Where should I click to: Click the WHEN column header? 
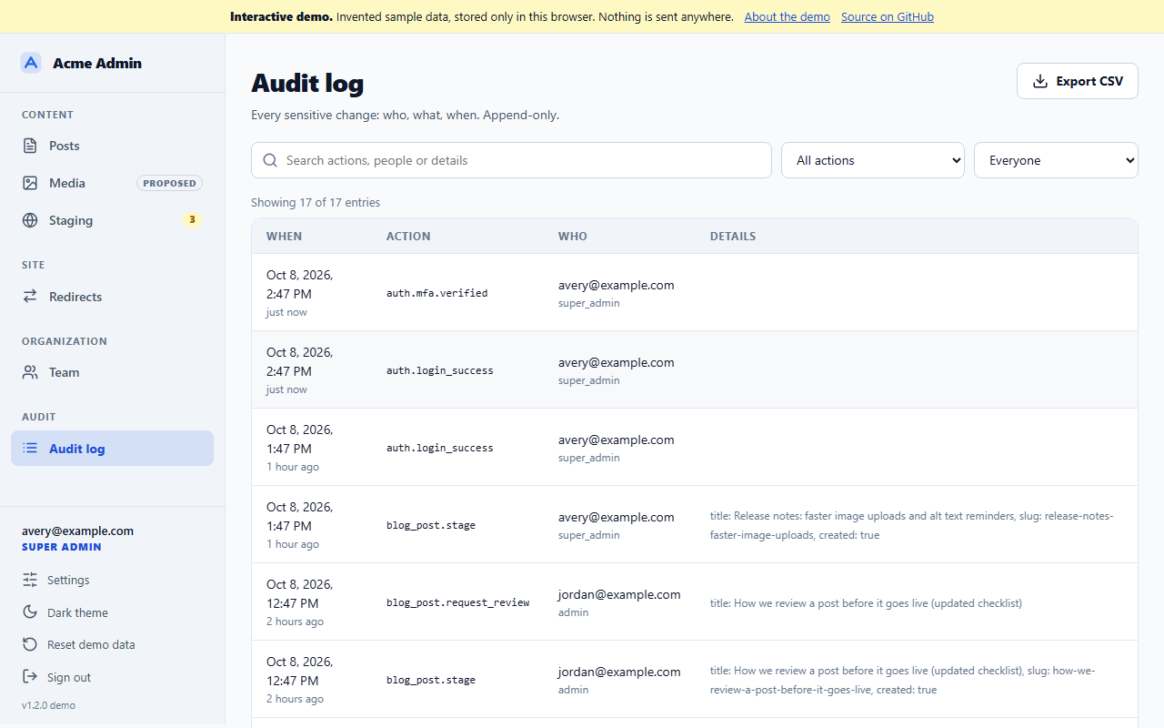pyautogui.click(x=285, y=236)
